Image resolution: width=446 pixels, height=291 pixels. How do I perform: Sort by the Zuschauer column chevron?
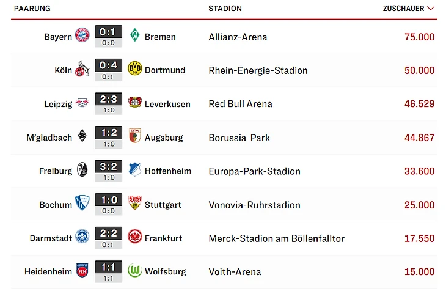point(431,9)
